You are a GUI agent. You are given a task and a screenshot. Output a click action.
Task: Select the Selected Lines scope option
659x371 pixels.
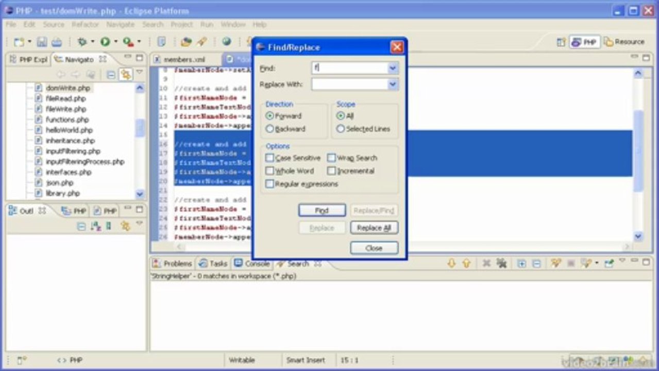click(x=340, y=129)
